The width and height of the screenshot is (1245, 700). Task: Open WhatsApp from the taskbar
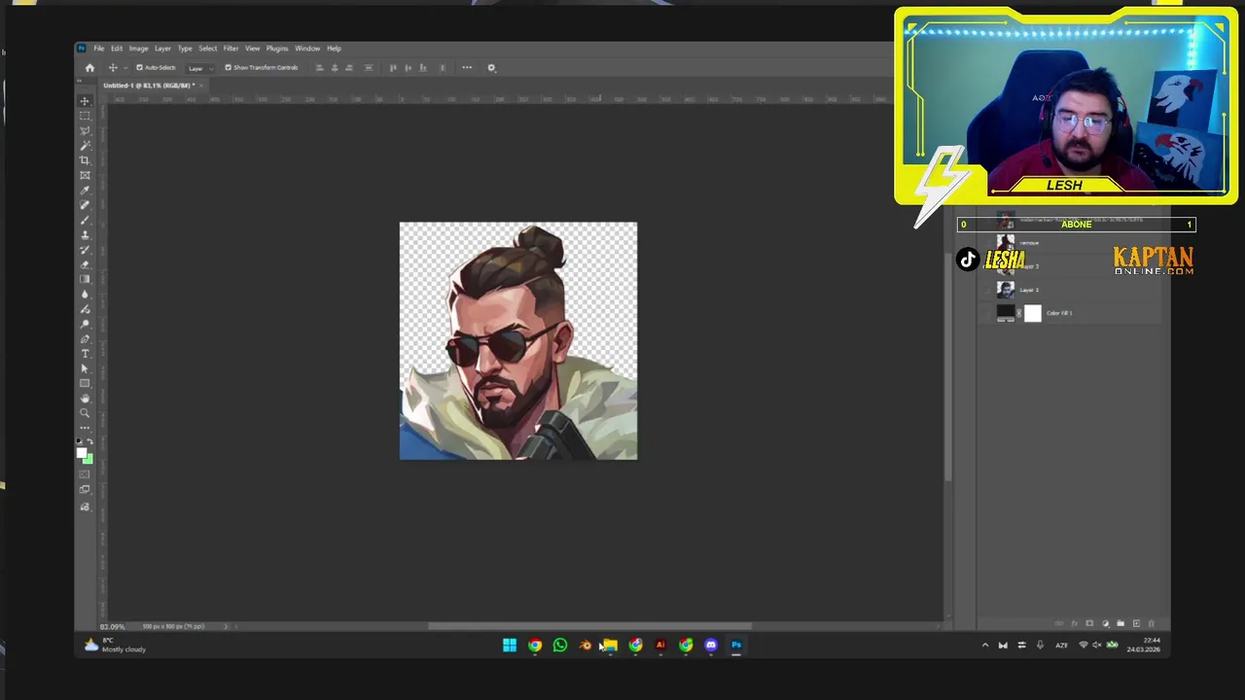560,645
